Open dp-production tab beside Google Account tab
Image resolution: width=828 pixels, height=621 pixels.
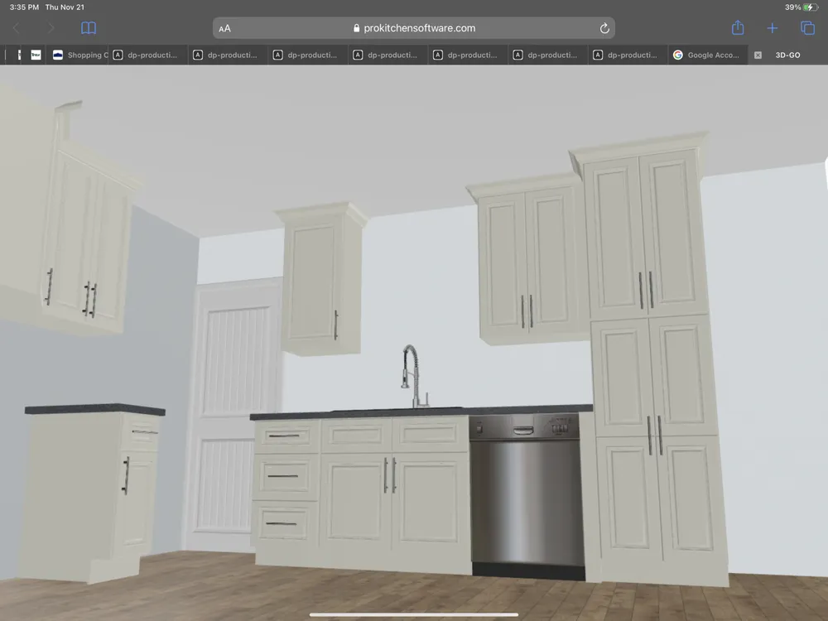tap(629, 55)
